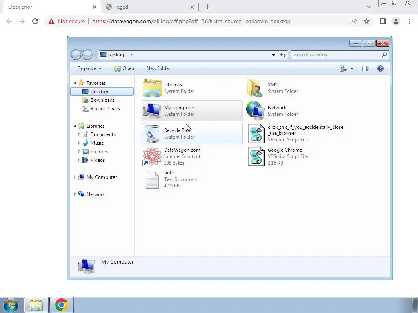The image size is (418, 313).
Task: Click the Open toolbar button
Action: pyautogui.click(x=124, y=68)
